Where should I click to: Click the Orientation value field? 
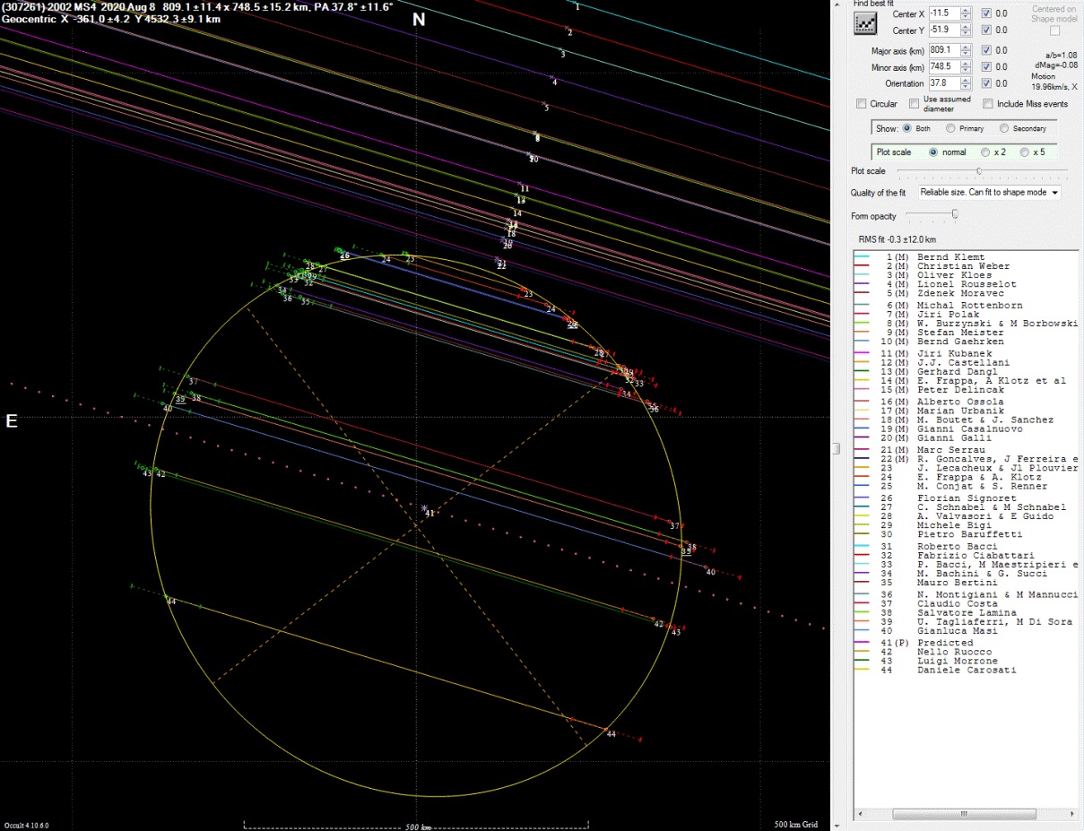pos(943,83)
